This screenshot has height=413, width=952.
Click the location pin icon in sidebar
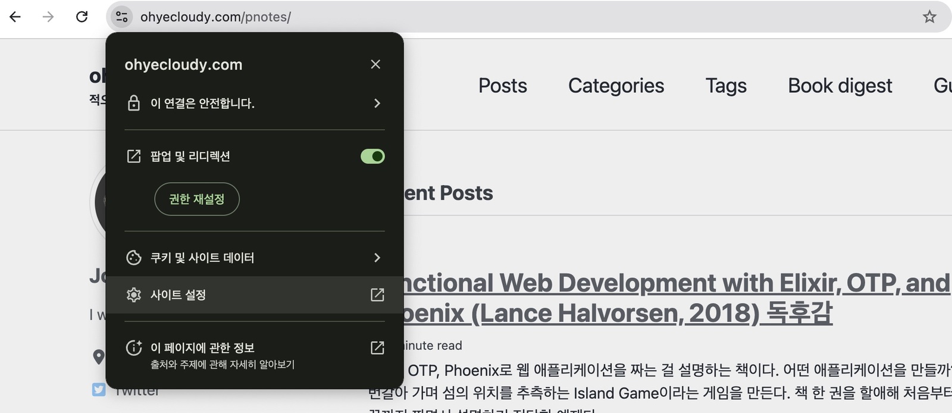[99, 357]
